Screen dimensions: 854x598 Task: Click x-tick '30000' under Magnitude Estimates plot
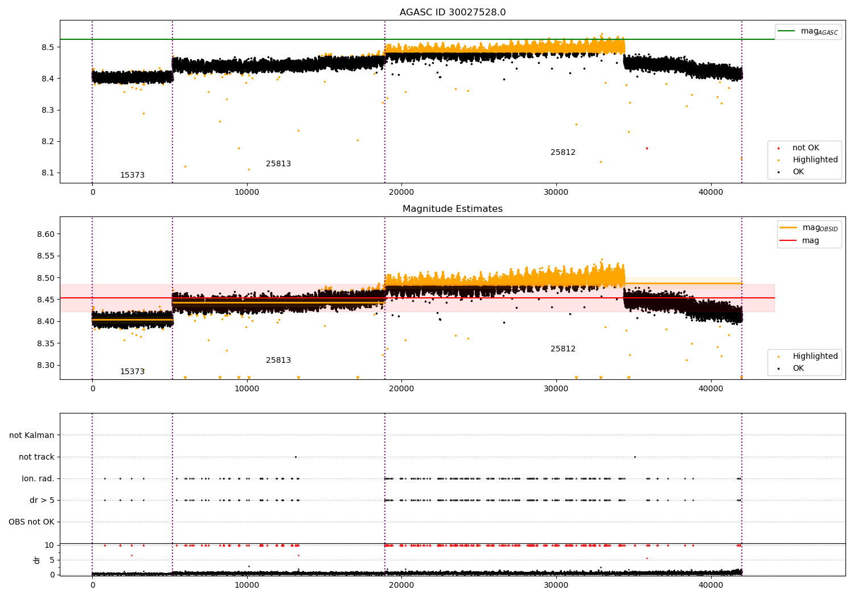click(x=556, y=389)
